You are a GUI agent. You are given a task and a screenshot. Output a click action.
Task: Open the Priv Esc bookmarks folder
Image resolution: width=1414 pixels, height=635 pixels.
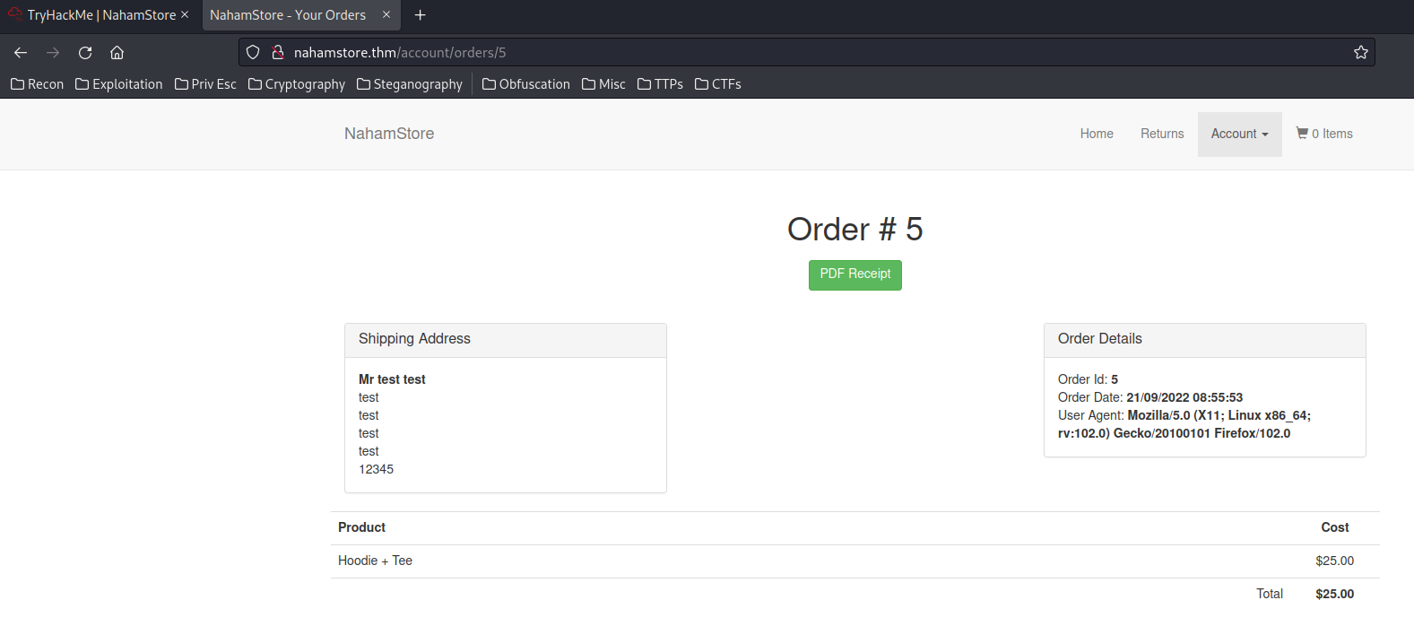[205, 84]
